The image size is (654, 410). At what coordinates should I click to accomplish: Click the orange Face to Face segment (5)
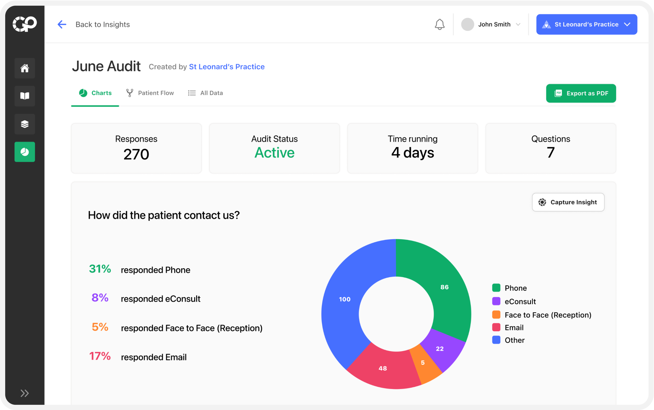423,362
